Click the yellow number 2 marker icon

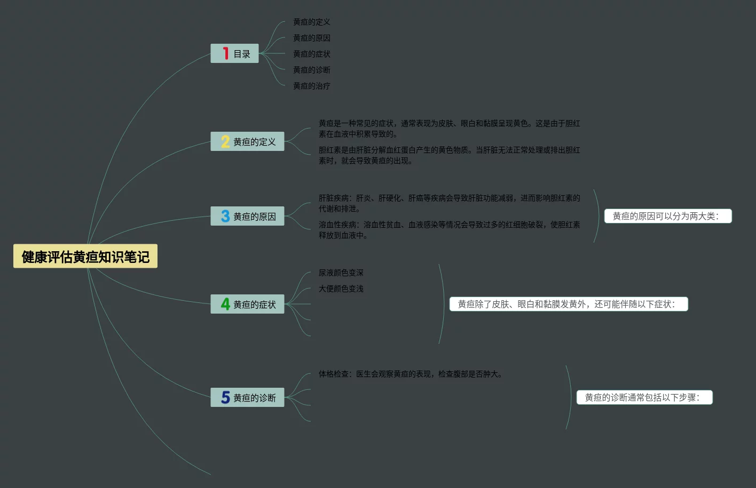[x=225, y=141]
